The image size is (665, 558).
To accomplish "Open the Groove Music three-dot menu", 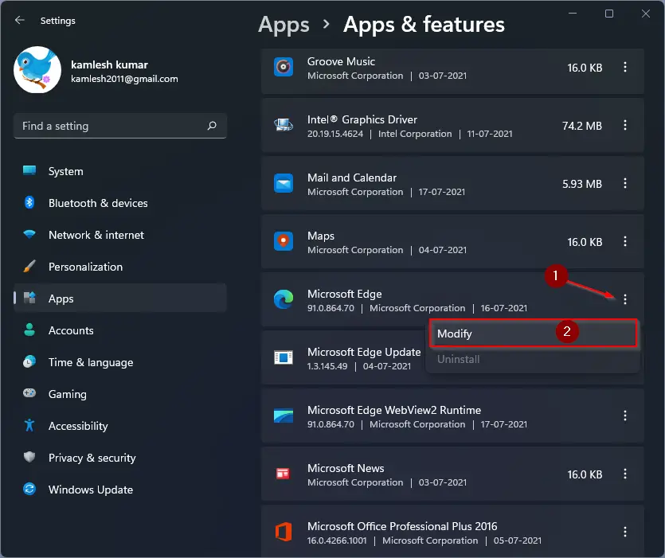I will pos(624,67).
